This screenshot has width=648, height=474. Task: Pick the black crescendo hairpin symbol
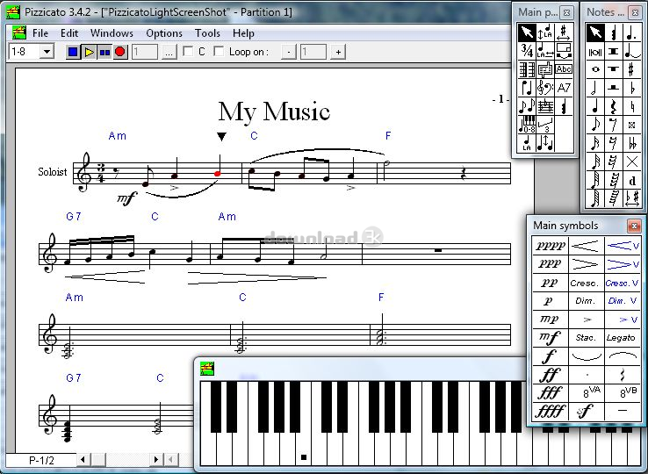click(586, 246)
